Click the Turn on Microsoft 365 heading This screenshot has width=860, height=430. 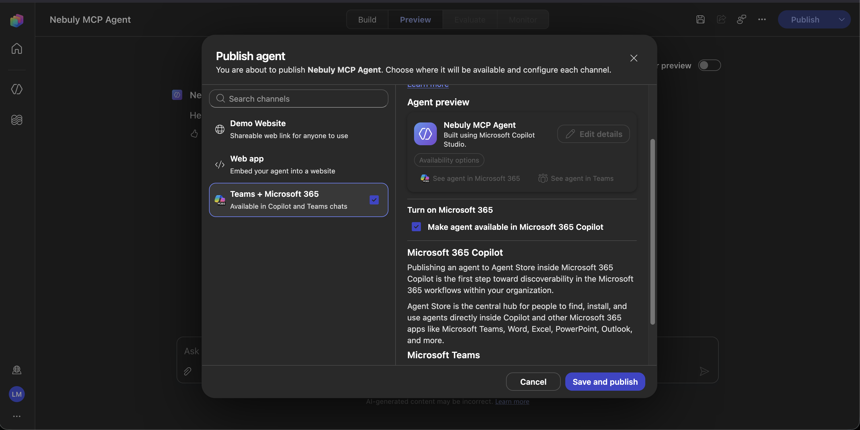[450, 210]
